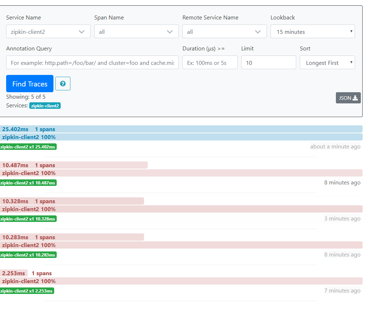Click the zipkin-client2 100% bar under 10.487ms
372x317 pixels.
[181, 173]
